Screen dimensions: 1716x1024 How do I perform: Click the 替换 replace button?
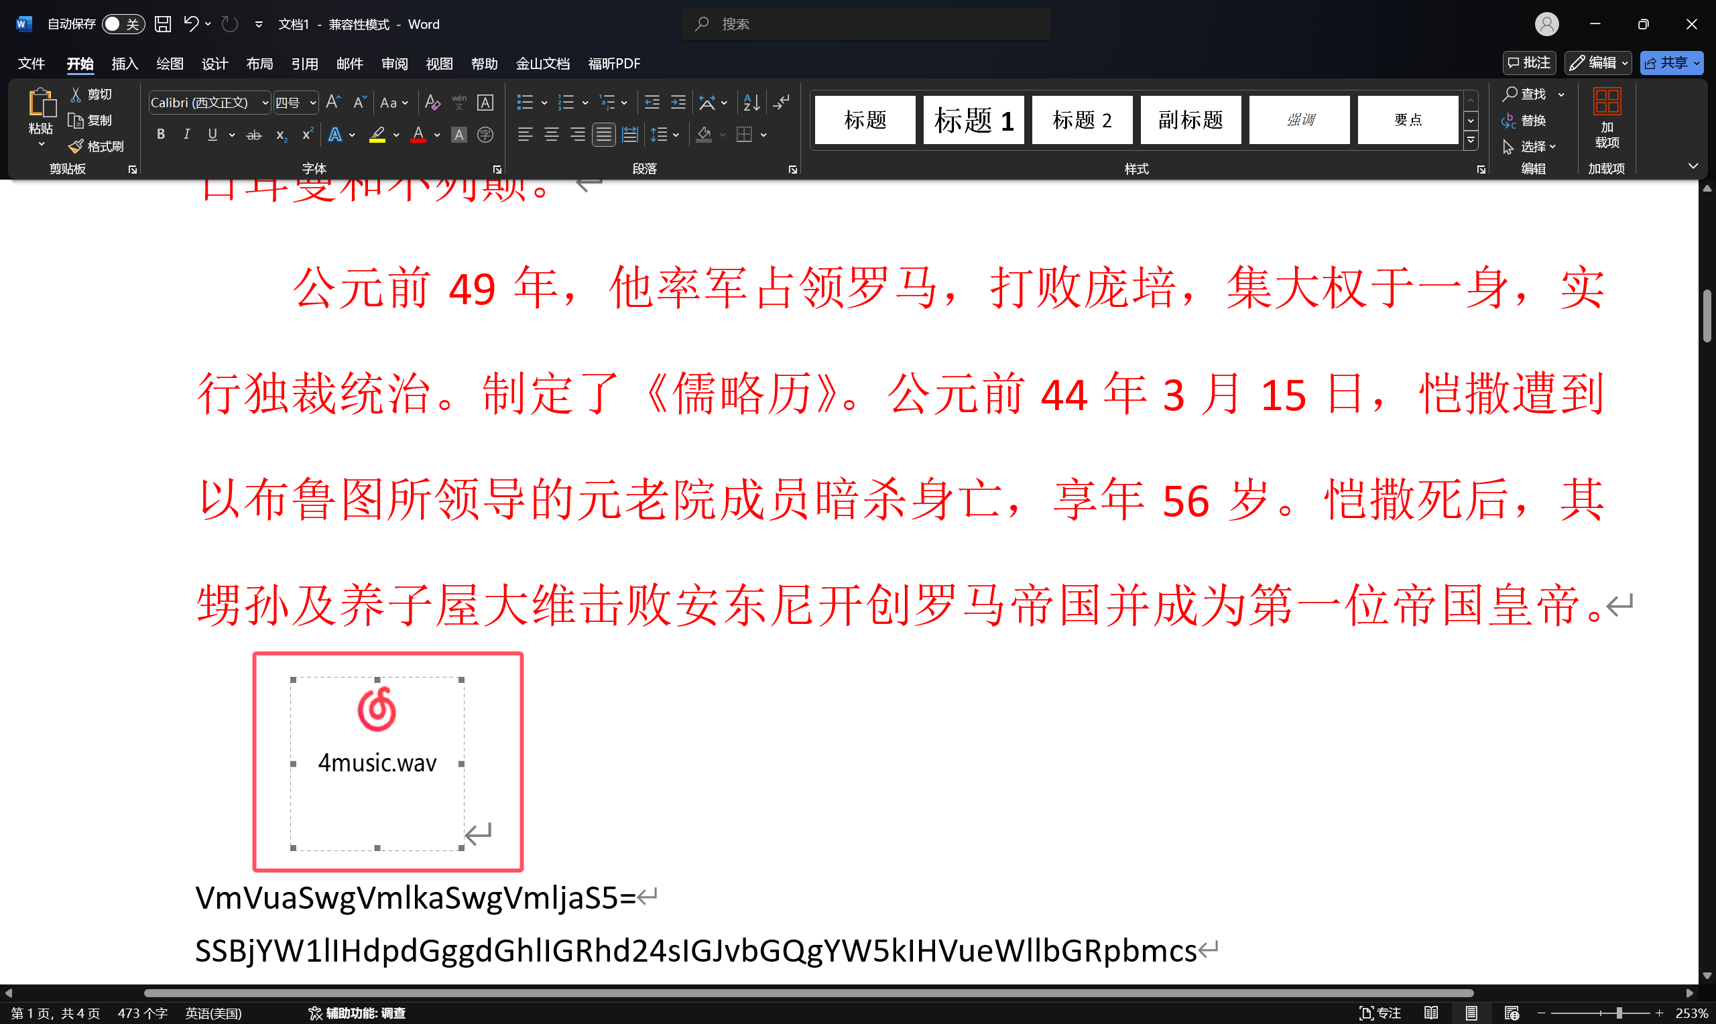tap(1524, 120)
